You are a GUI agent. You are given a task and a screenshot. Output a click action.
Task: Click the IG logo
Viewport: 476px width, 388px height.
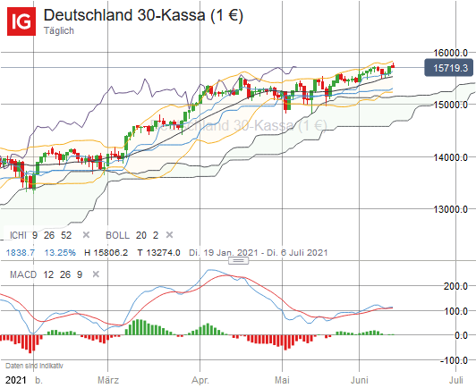(21, 21)
